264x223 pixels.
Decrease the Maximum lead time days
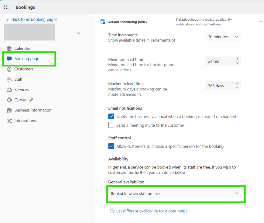tap(237, 88)
